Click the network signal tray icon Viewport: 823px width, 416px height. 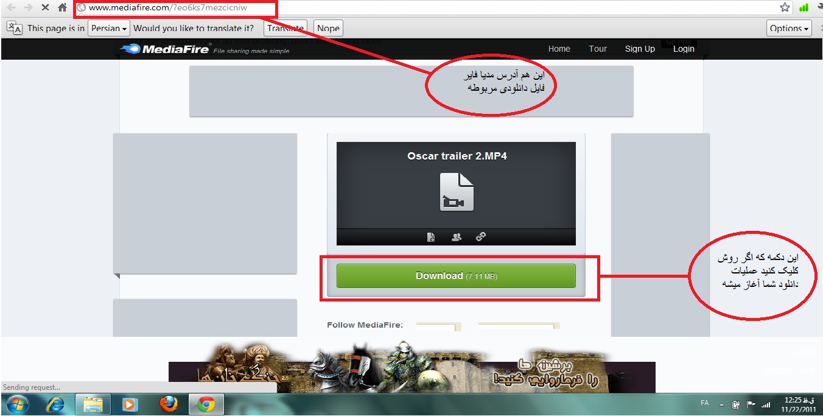tap(766, 404)
